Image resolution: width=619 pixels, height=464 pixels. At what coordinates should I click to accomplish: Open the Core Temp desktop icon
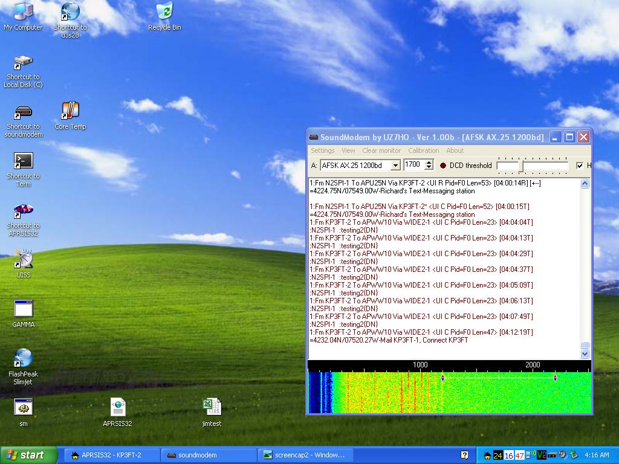[x=70, y=112]
